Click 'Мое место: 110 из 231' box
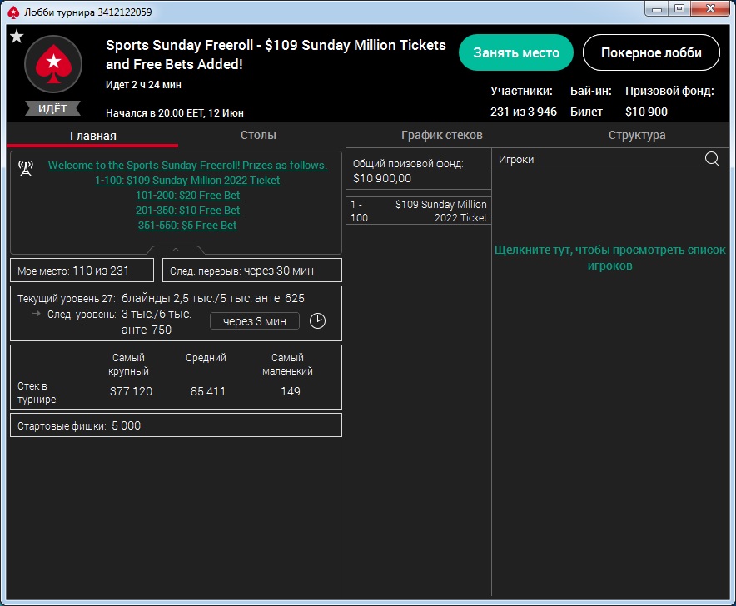Viewport: 736px width, 606px height. [x=82, y=271]
